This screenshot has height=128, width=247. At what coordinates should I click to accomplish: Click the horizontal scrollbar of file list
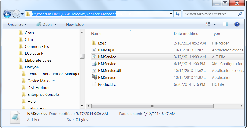coord(152,106)
